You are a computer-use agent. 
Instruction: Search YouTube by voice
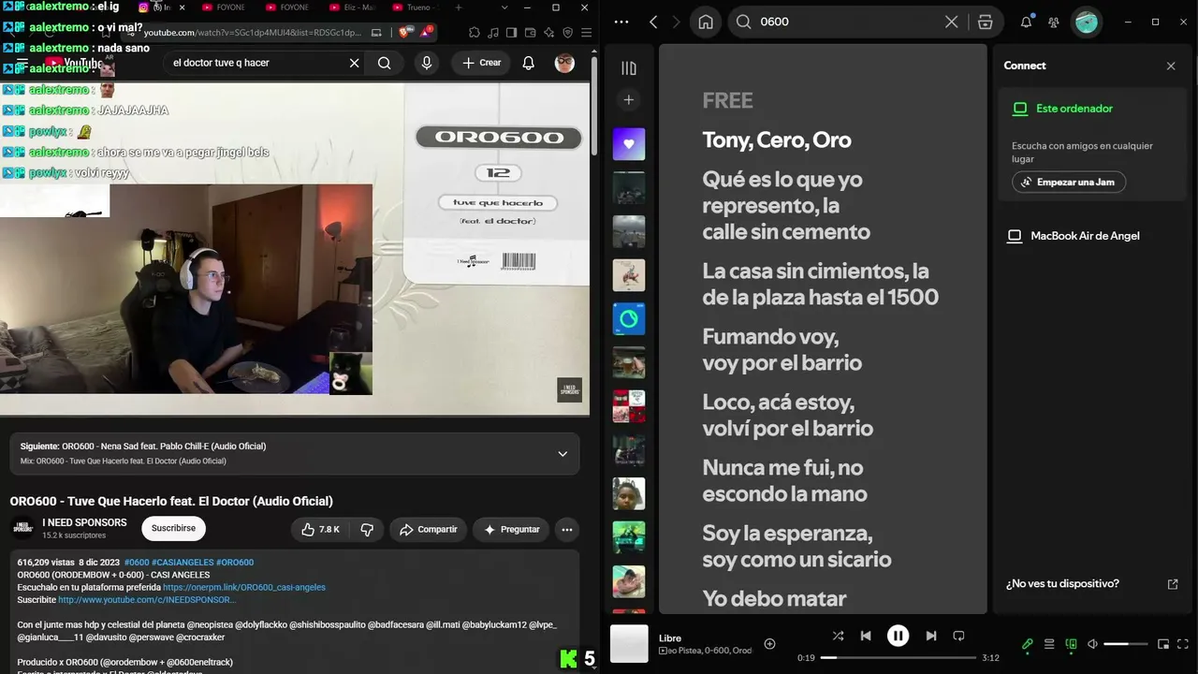[x=427, y=63]
